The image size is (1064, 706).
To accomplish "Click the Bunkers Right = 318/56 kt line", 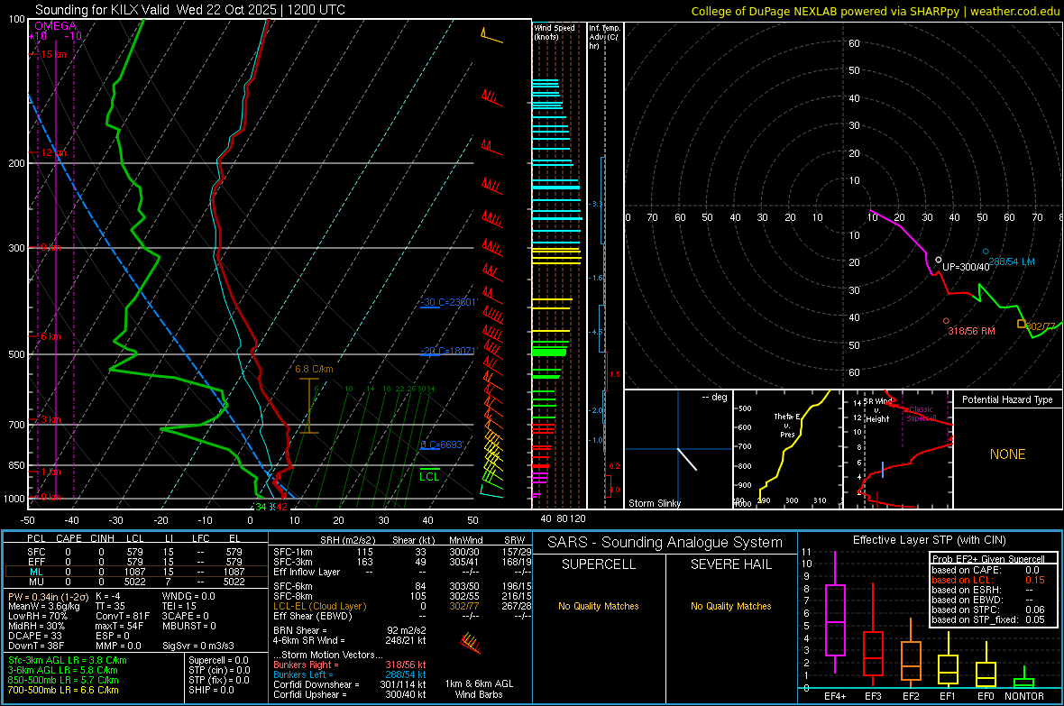I will pos(350,665).
